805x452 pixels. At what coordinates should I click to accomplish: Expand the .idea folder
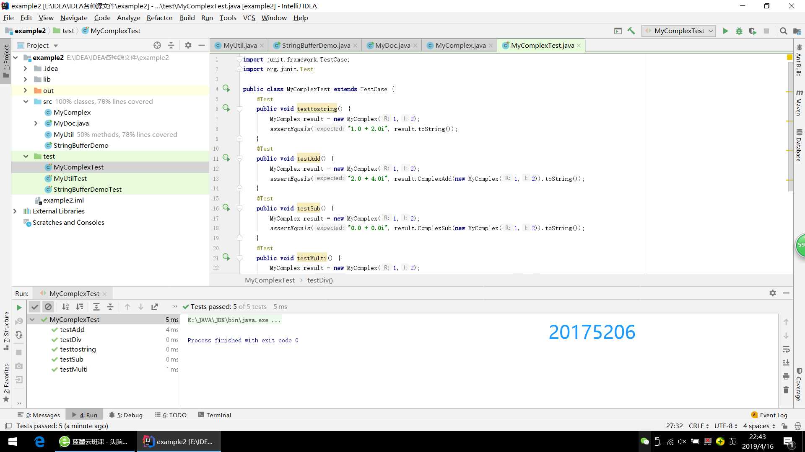point(25,68)
